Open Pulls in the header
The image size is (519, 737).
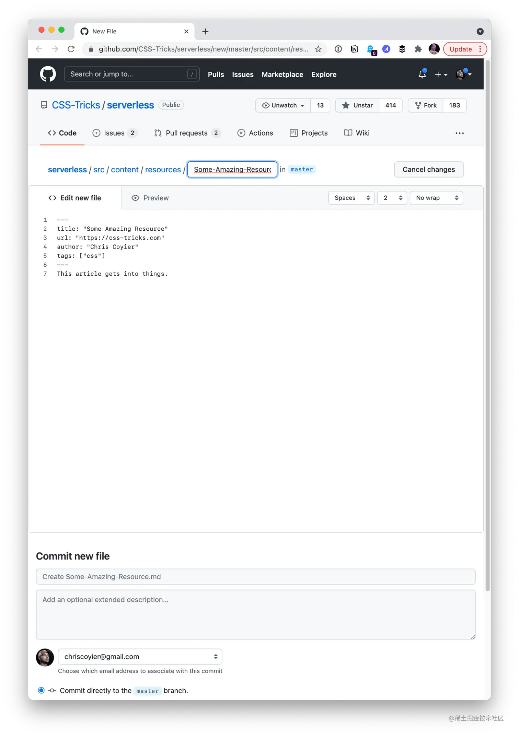(216, 74)
